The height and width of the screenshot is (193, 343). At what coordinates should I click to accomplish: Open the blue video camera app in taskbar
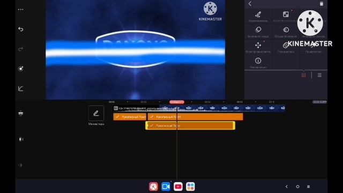point(166,187)
